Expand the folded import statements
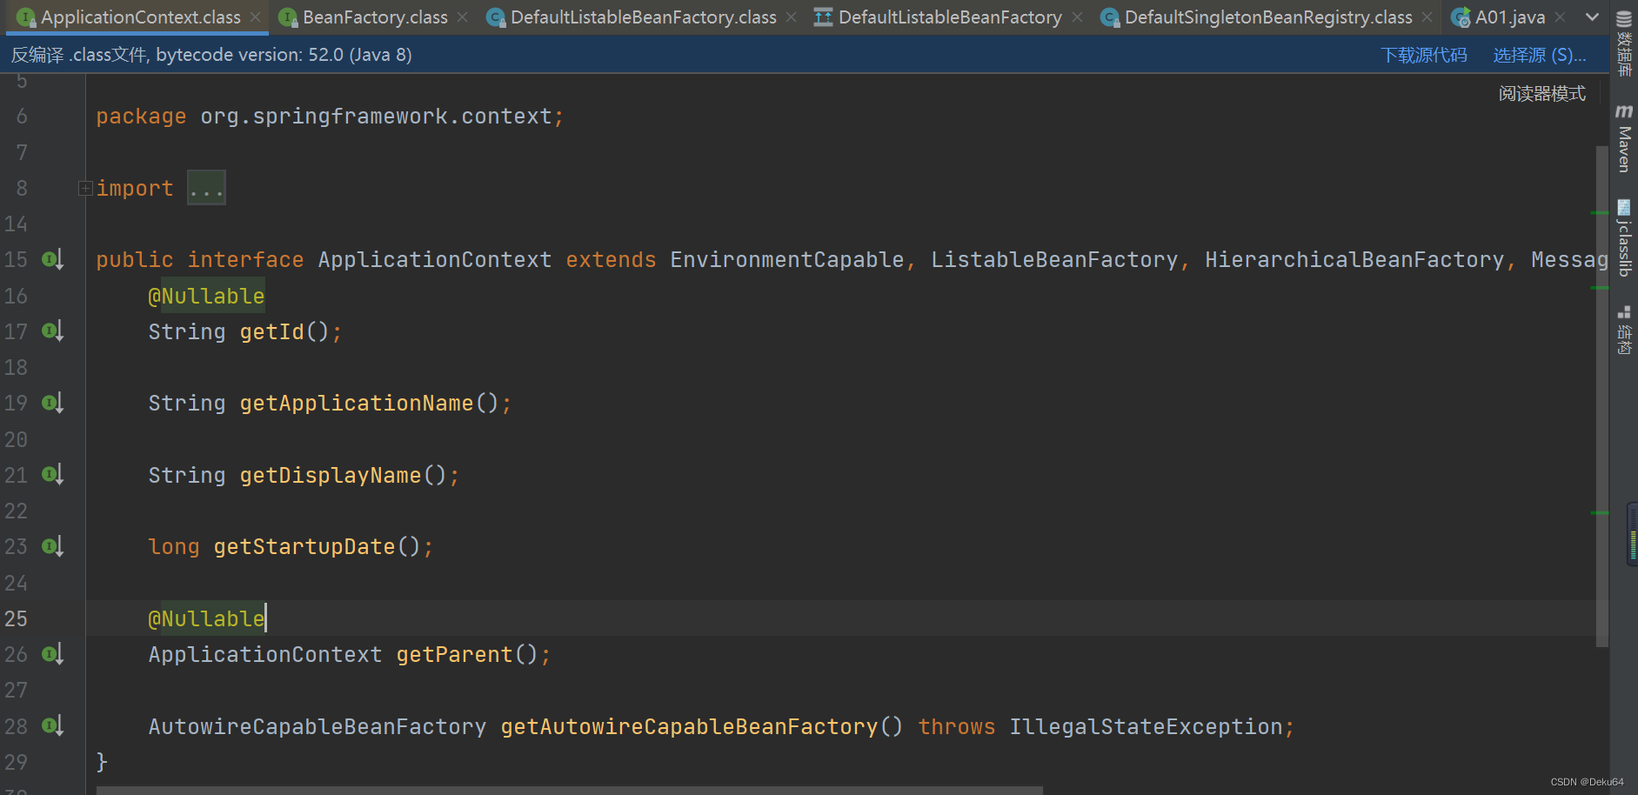 pos(205,187)
